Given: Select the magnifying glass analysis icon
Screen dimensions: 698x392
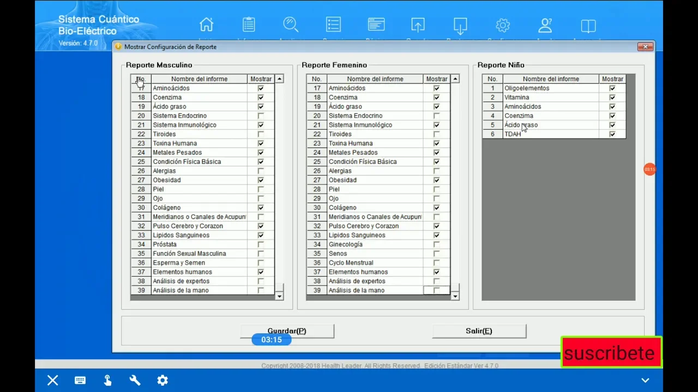Looking at the screenshot, I should tap(290, 25).
